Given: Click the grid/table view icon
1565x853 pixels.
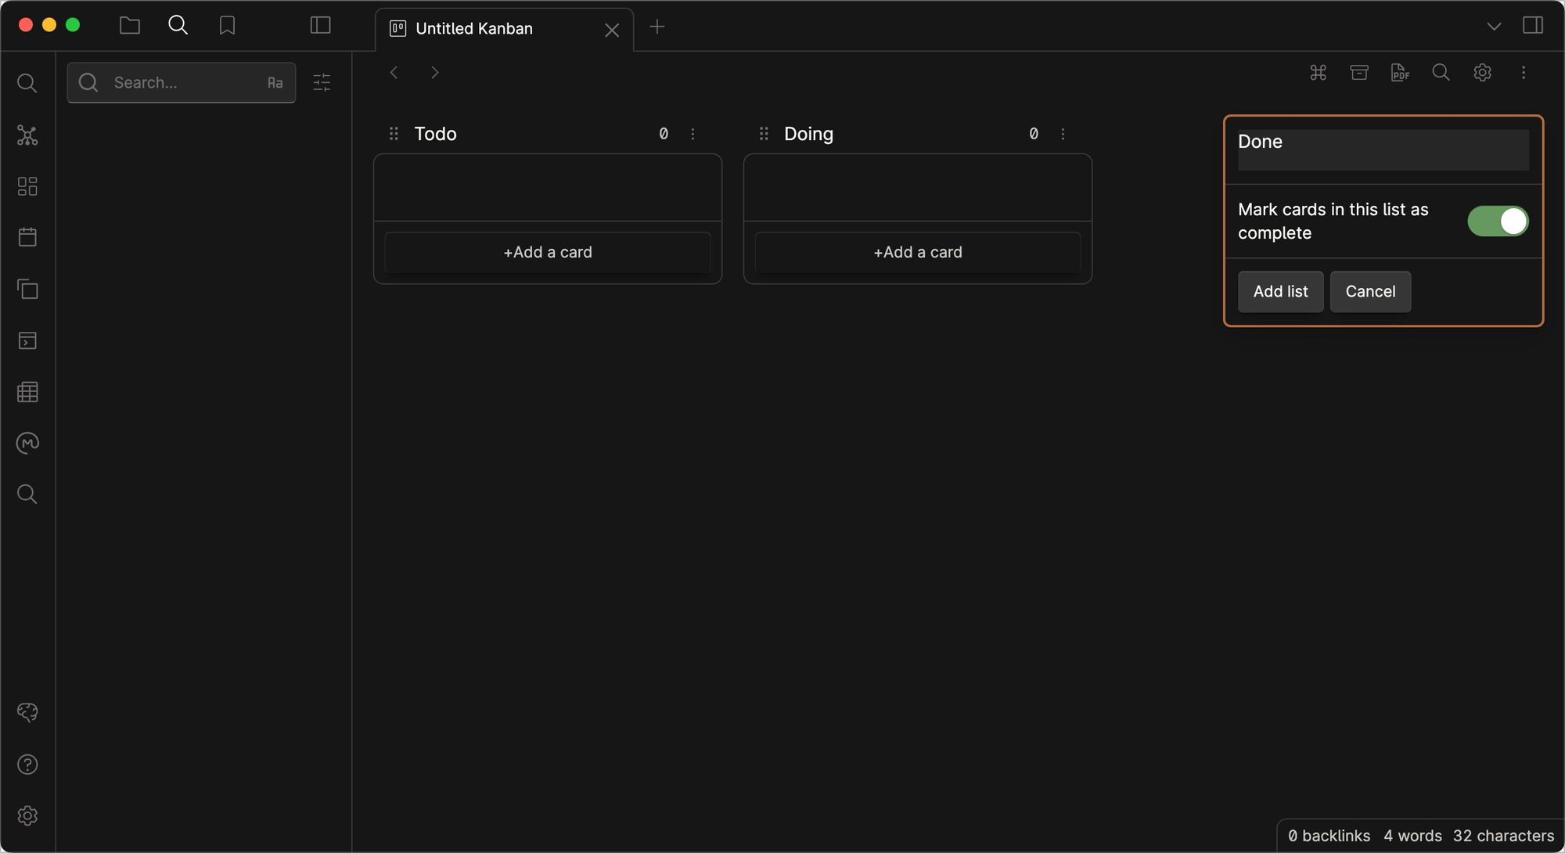Looking at the screenshot, I should tap(28, 392).
